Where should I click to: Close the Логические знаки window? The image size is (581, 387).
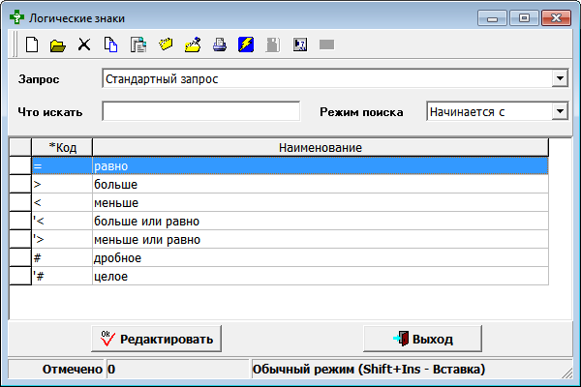556,18
